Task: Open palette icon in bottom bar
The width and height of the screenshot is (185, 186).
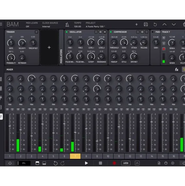Action: (x=166, y=163)
